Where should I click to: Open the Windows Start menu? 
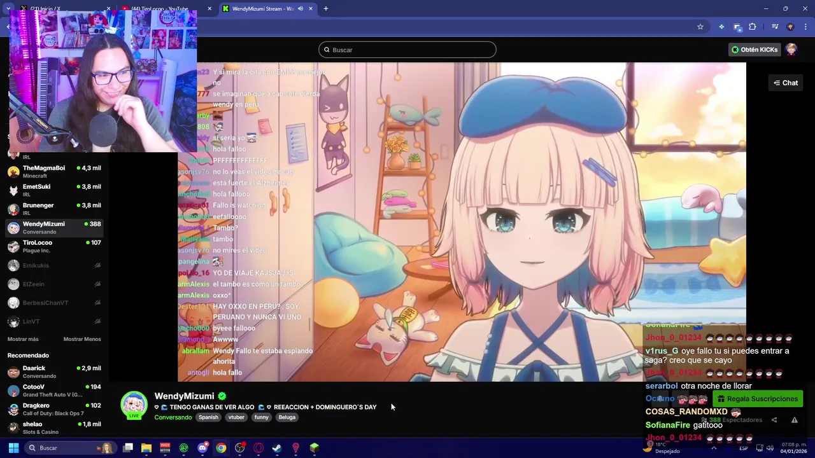point(13,448)
